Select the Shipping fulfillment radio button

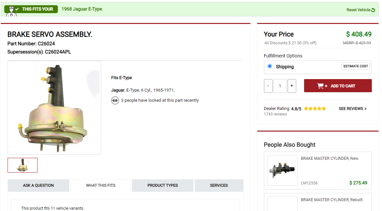tap(270, 66)
